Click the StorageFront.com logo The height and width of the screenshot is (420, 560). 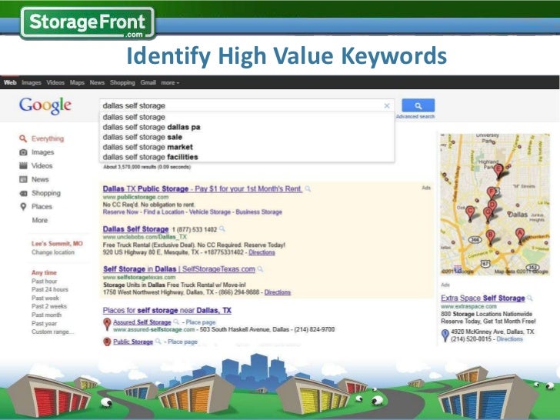click(x=88, y=23)
